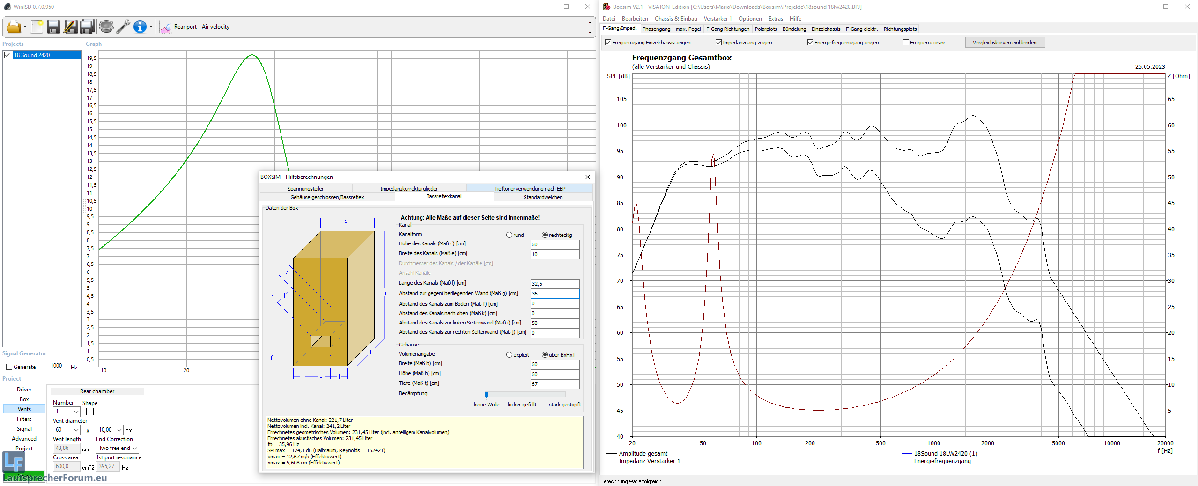This screenshot has height=486, width=1198.
Task: Click the Vergleichskurven einblenden button
Action: (1004, 43)
